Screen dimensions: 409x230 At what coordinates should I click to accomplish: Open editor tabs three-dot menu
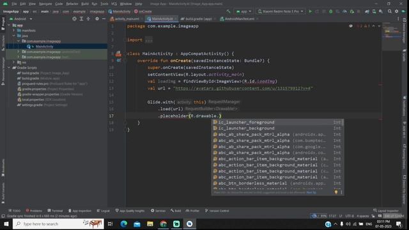[x=398, y=19]
